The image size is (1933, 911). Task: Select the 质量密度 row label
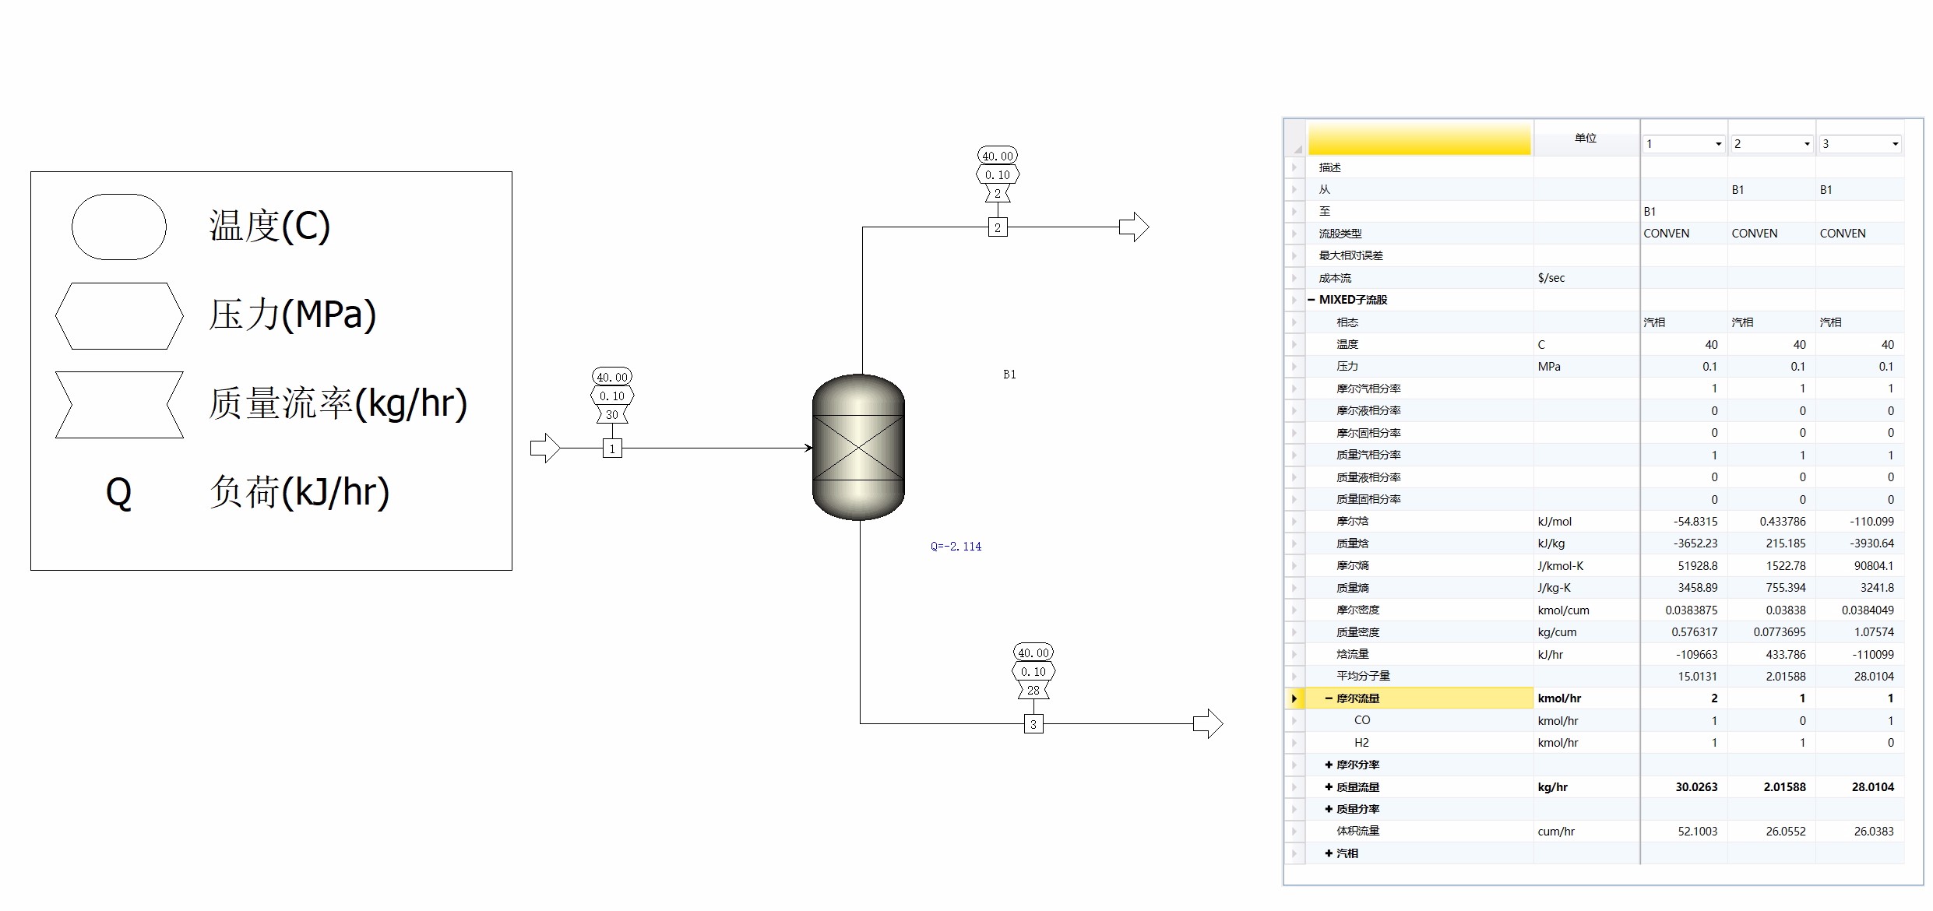[x=1357, y=632]
